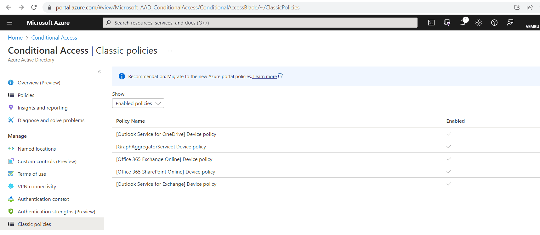The image size is (540, 235).
Task: Open Directories and subscriptions filter icon
Action: click(447, 23)
